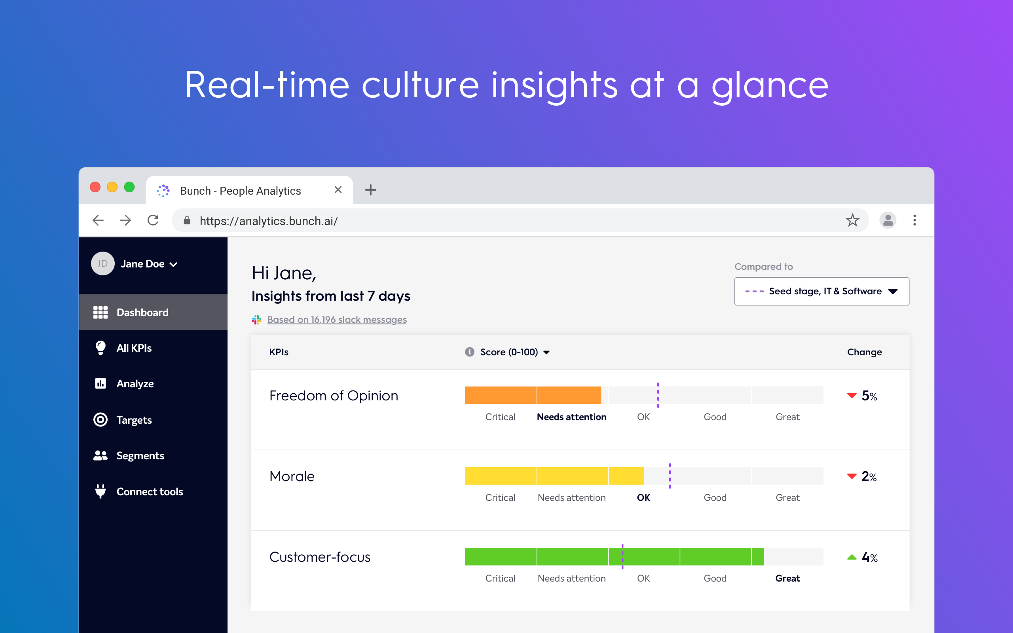Click the Segments people icon
1013x633 pixels.
101,455
